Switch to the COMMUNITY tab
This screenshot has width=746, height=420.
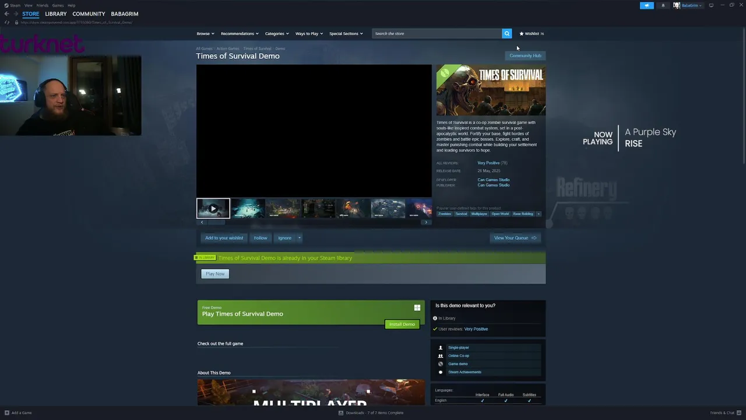[x=89, y=14]
